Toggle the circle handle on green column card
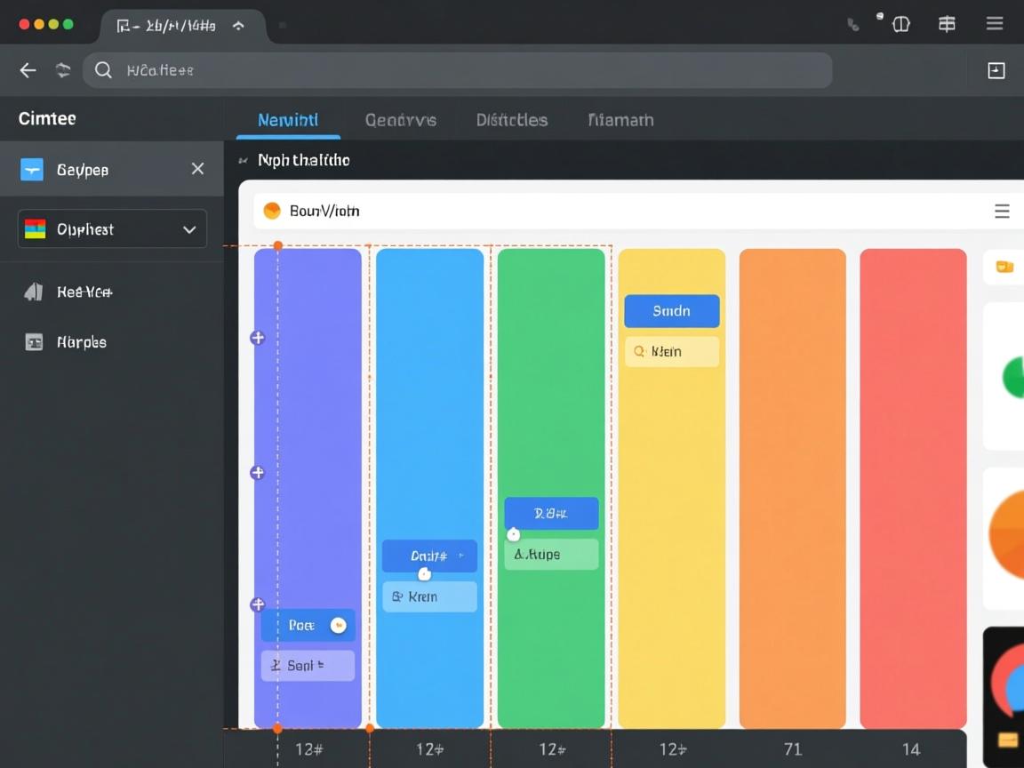 [x=513, y=534]
